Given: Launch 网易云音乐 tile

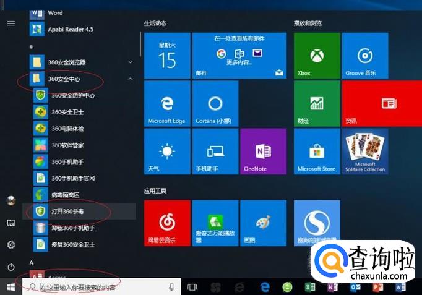Looking at the screenshot, I should (167, 223).
